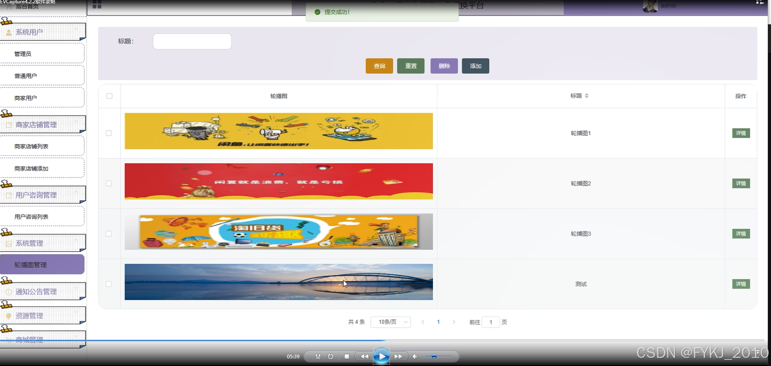Expand the 资源管理 menu section

(x=76, y=313)
